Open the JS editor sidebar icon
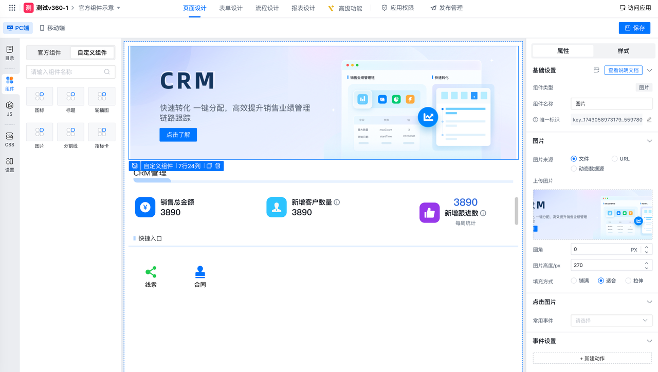The width and height of the screenshot is (658, 372). tap(10, 108)
